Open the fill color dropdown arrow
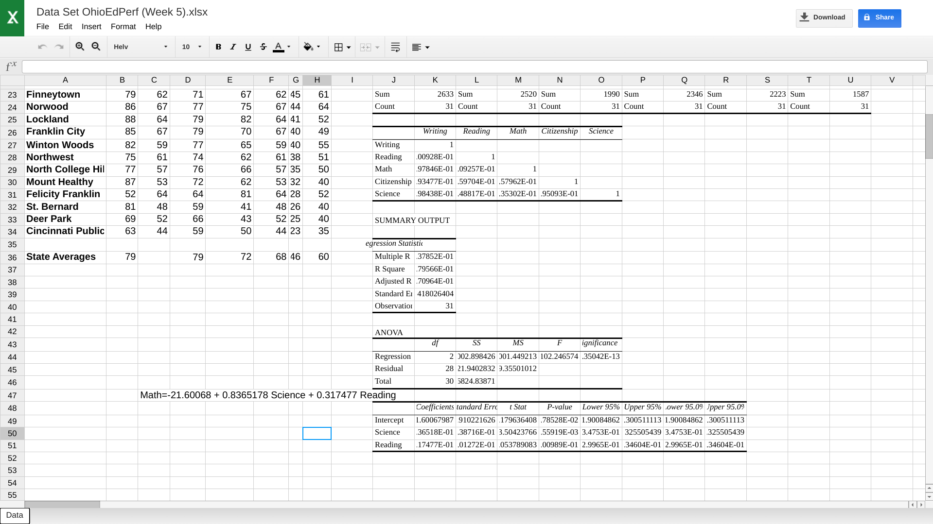The height and width of the screenshot is (524, 933). click(x=318, y=47)
